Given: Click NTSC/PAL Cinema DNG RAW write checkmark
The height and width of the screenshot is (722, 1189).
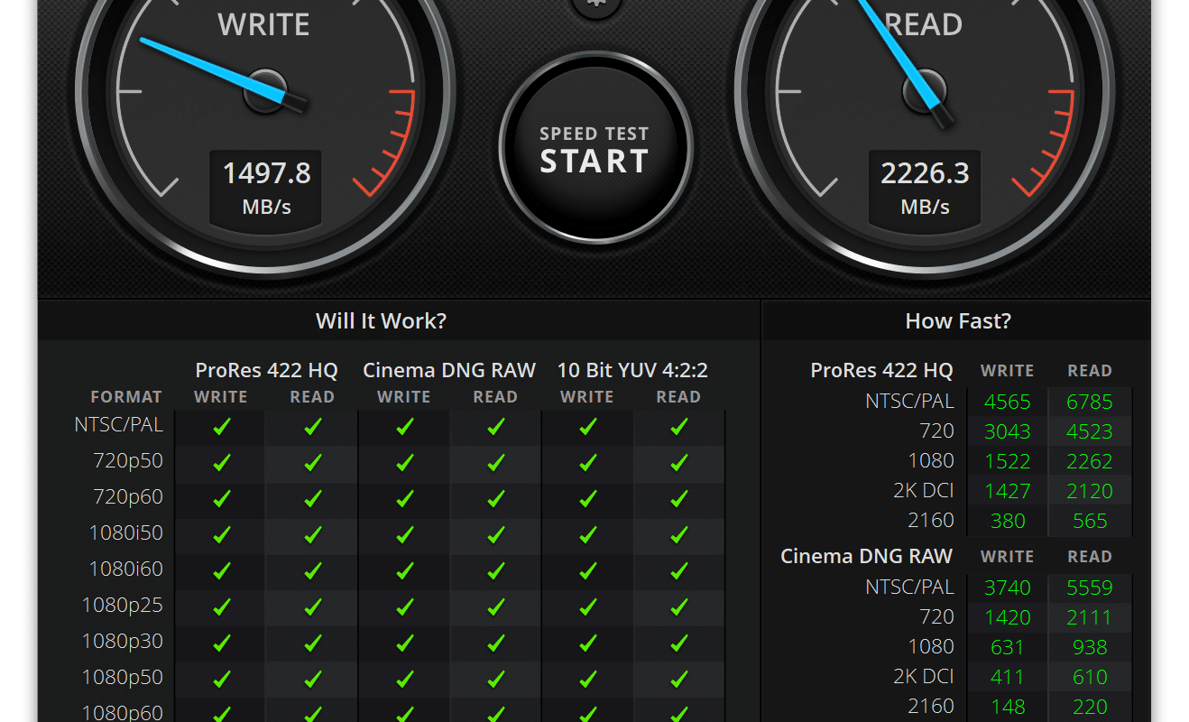Looking at the screenshot, I should 404,426.
